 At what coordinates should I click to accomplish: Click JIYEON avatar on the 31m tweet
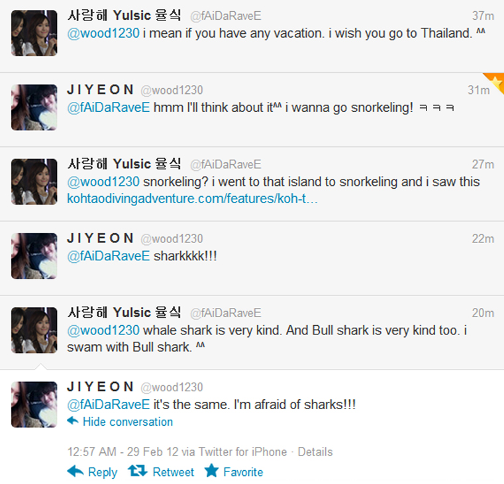click(34, 107)
